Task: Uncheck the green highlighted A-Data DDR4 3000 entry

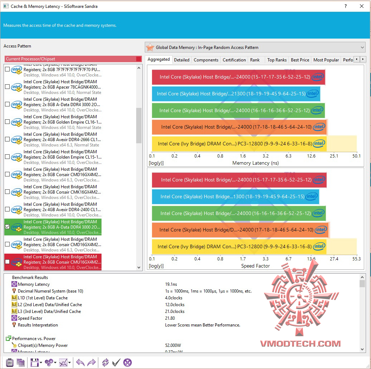Action: pyautogui.click(x=8, y=227)
